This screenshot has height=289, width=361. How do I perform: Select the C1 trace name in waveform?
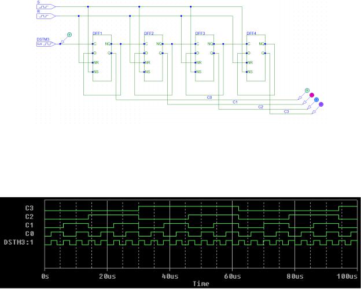click(30, 225)
